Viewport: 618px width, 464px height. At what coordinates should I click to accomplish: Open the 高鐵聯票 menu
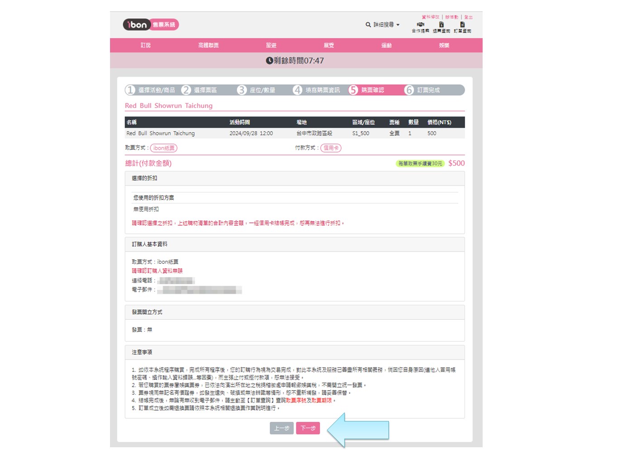[208, 45]
